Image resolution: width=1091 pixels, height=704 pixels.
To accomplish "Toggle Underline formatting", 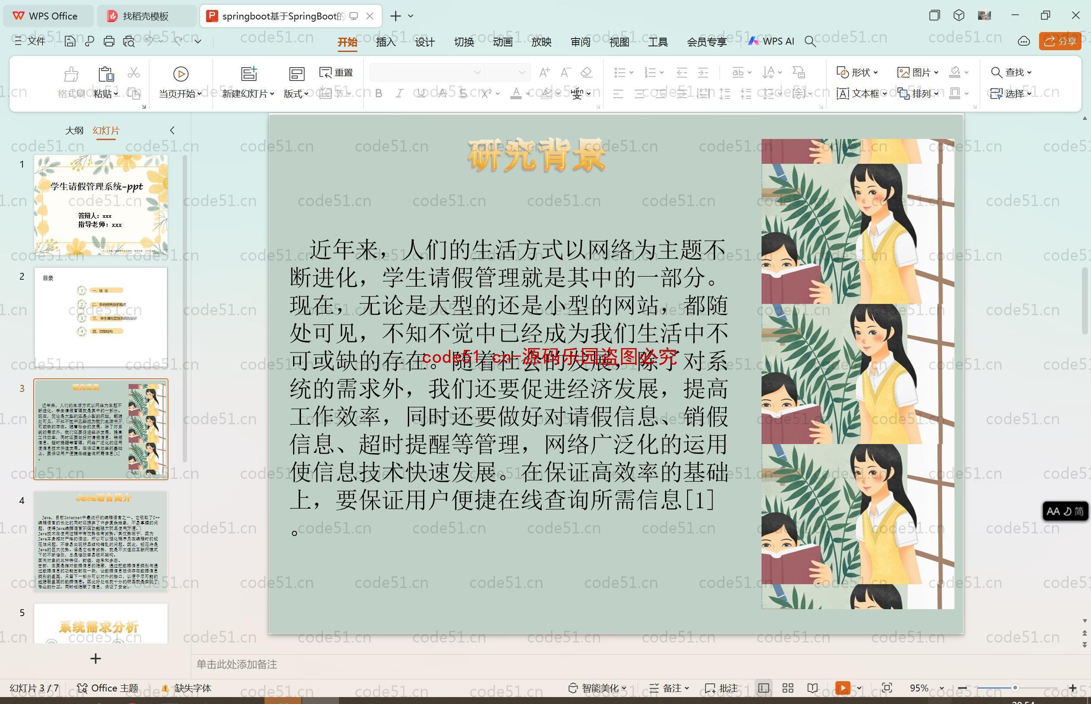I will (x=421, y=94).
